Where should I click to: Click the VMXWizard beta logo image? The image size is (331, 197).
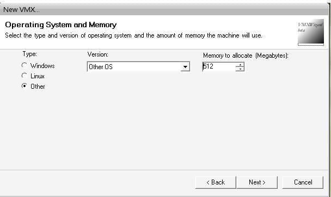point(311,32)
